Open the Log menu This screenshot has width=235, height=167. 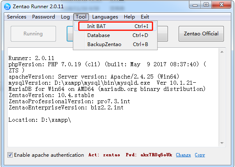(x=65, y=17)
